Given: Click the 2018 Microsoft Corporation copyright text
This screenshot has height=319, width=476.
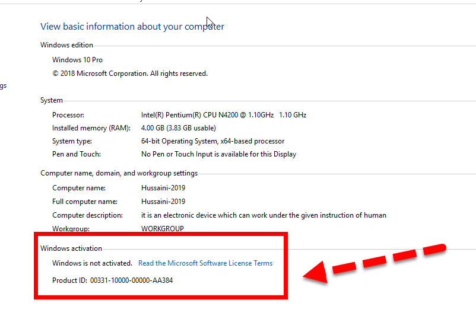Looking at the screenshot, I should 130,74.
